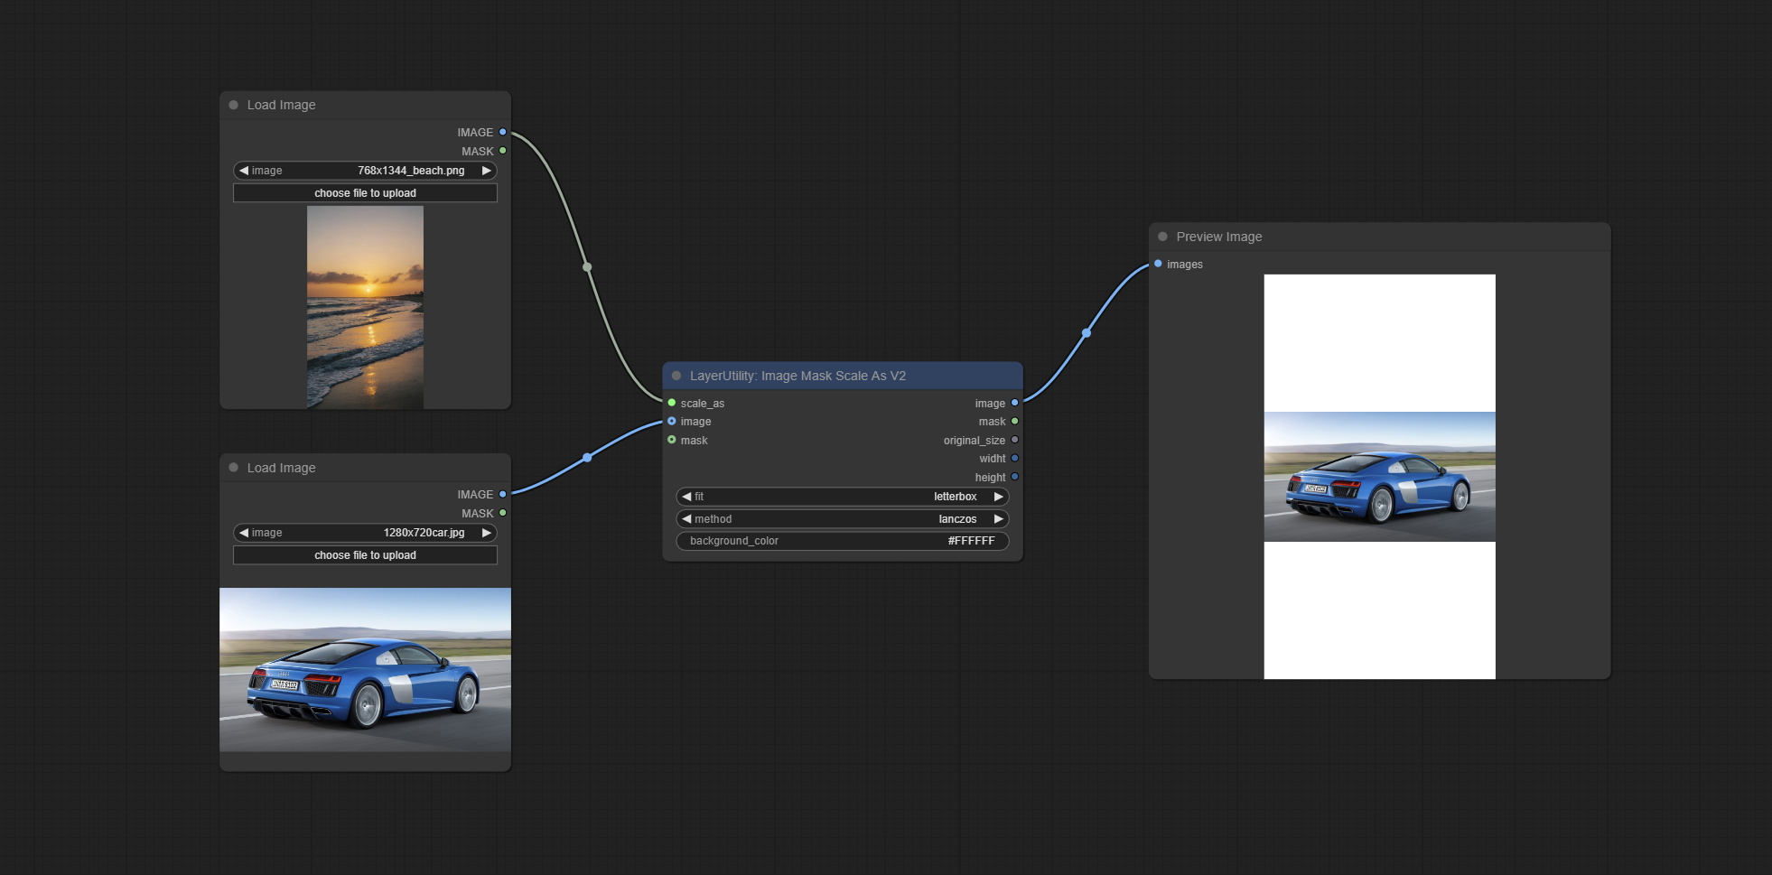
Task: Collapse the Preview Image node via its dot
Action: (x=1162, y=237)
